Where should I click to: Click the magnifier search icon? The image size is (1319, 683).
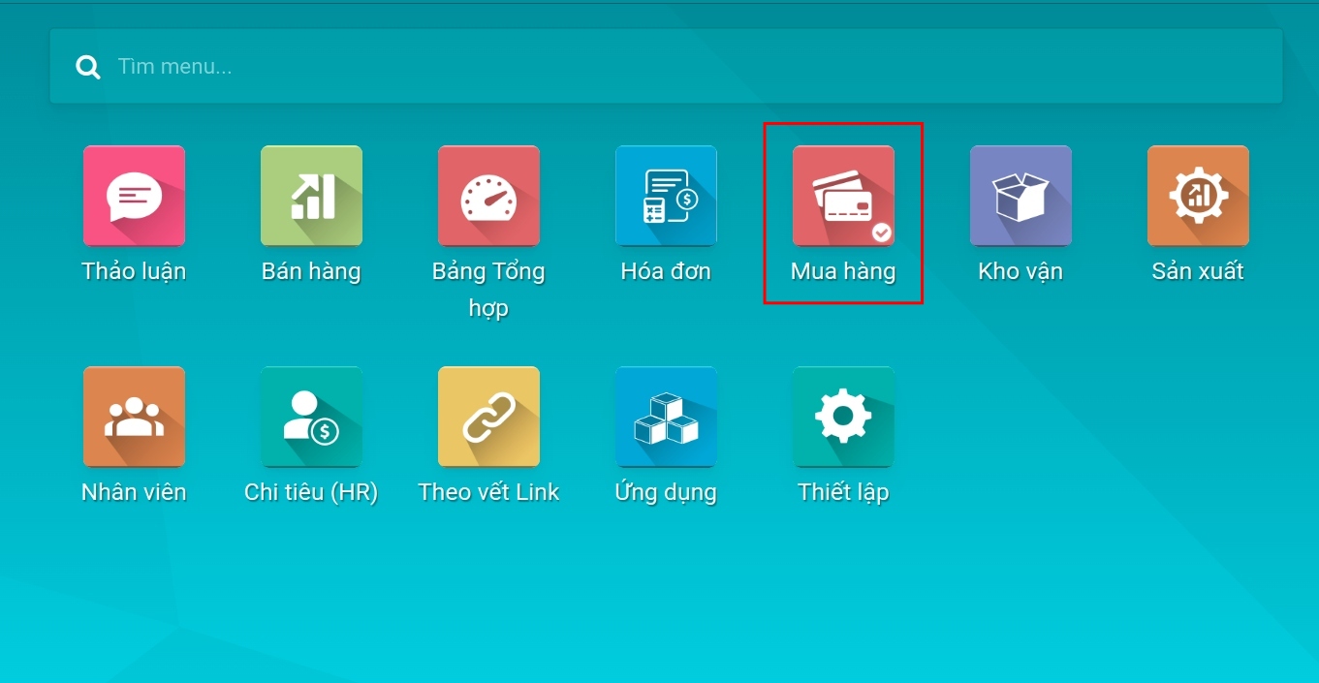click(88, 67)
